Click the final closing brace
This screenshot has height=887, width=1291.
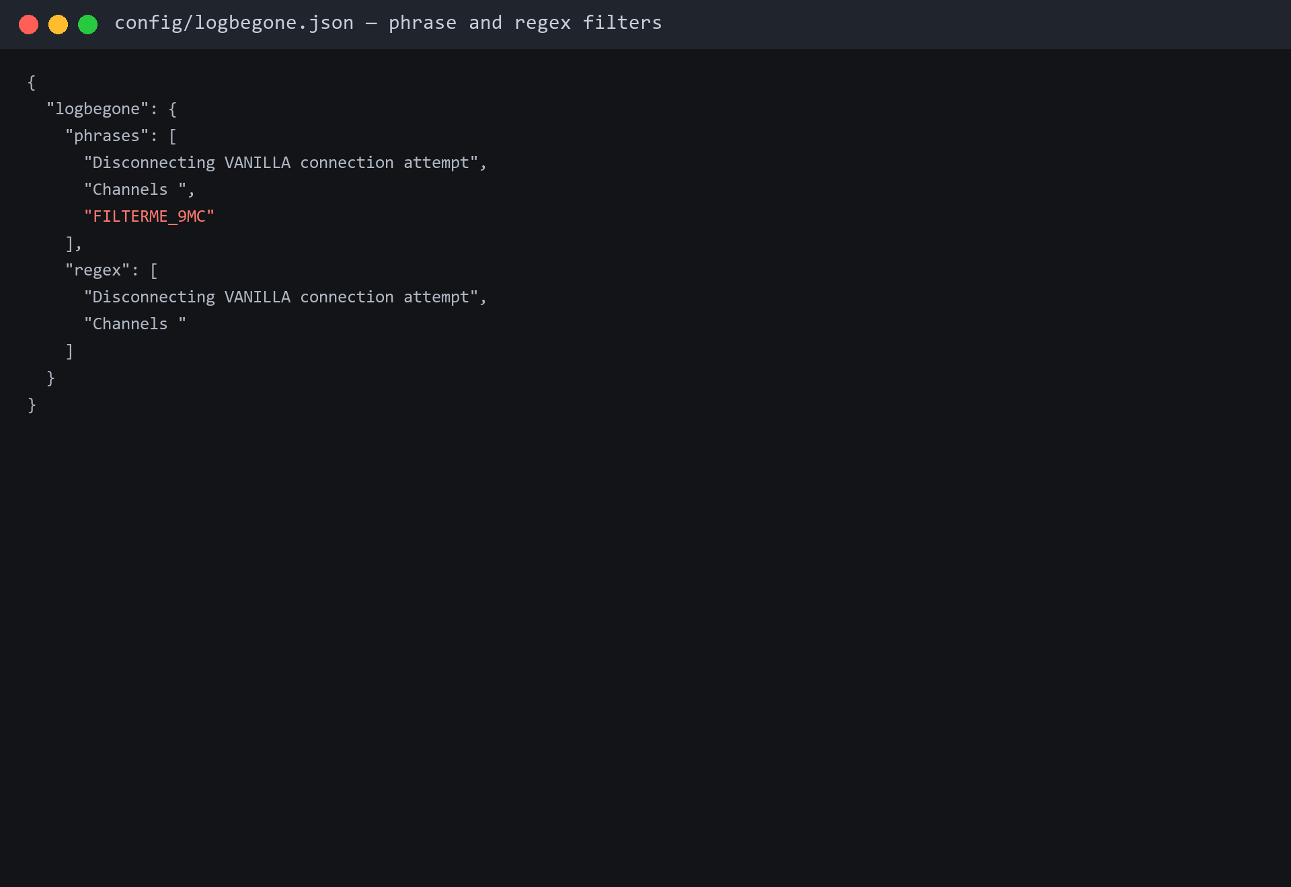(x=32, y=405)
